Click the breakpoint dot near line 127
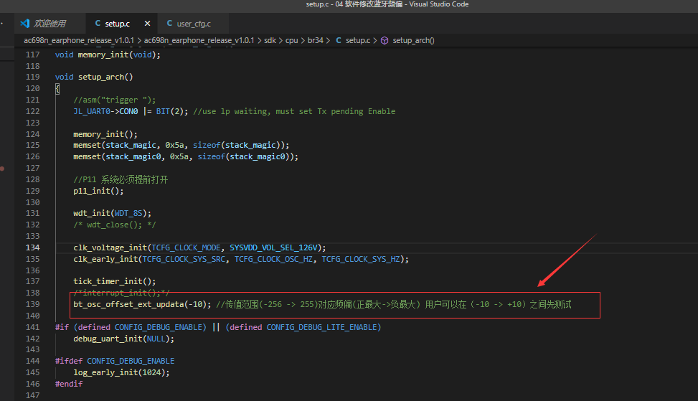698x401 pixels. [x=2, y=169]
